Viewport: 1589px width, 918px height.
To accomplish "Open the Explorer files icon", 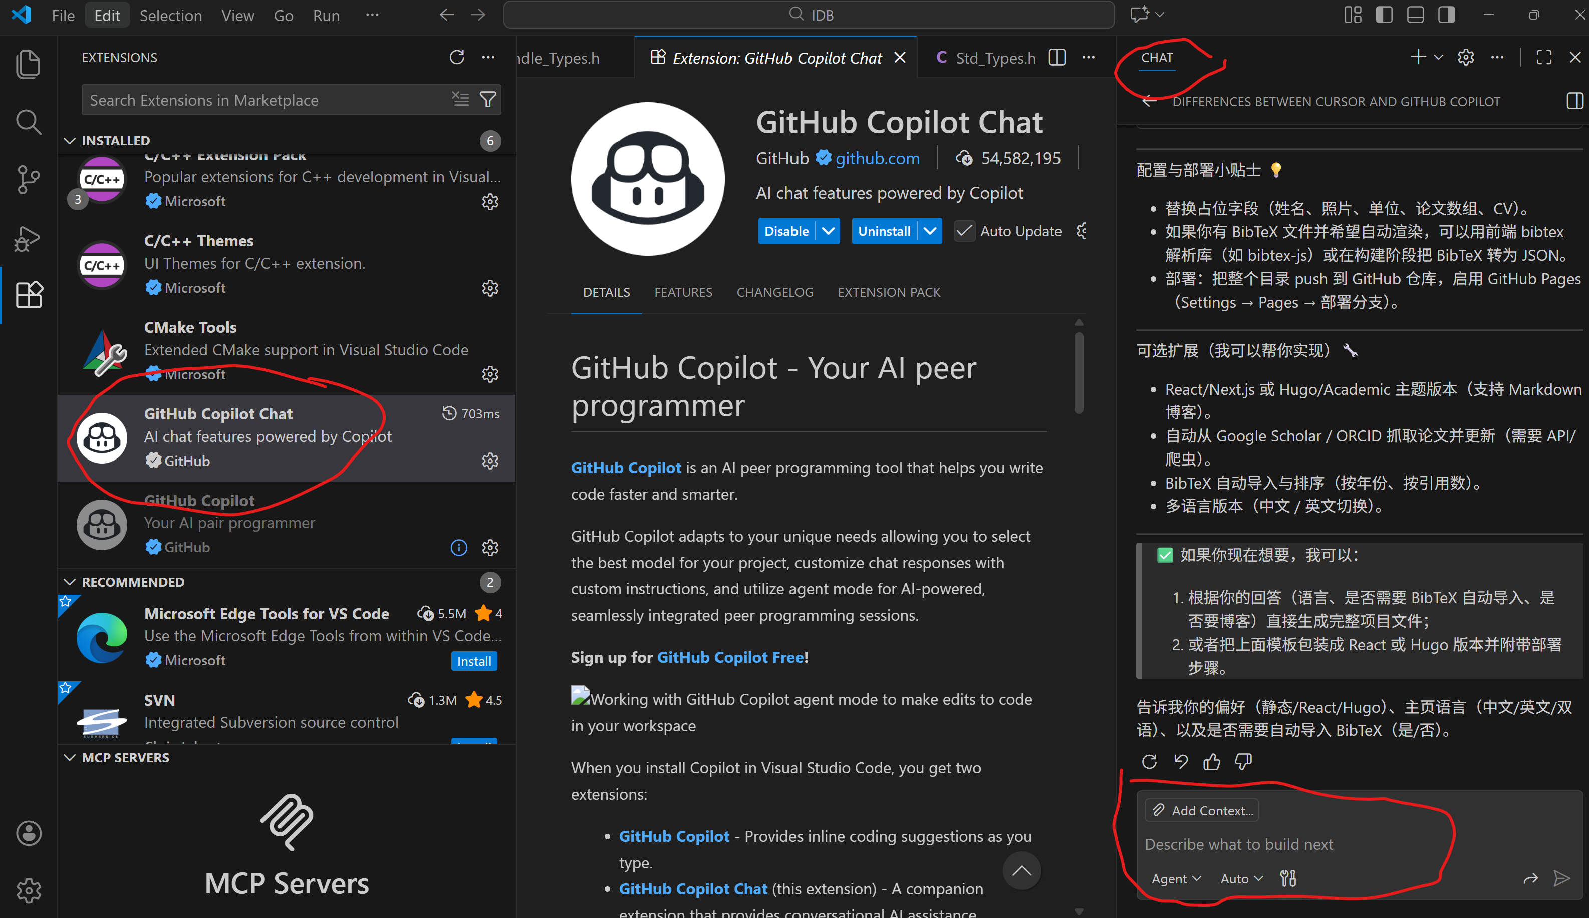I will [28, 64].
